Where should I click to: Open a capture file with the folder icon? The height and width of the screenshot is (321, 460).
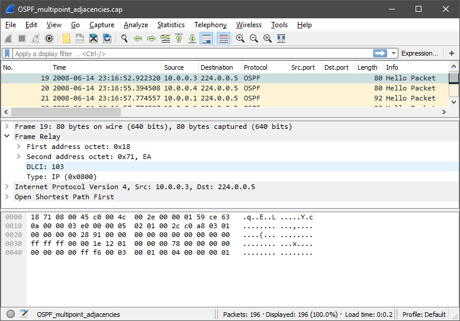[66, 38]
